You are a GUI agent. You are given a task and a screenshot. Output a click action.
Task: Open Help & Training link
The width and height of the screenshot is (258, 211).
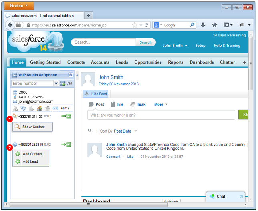pos(227,46)
